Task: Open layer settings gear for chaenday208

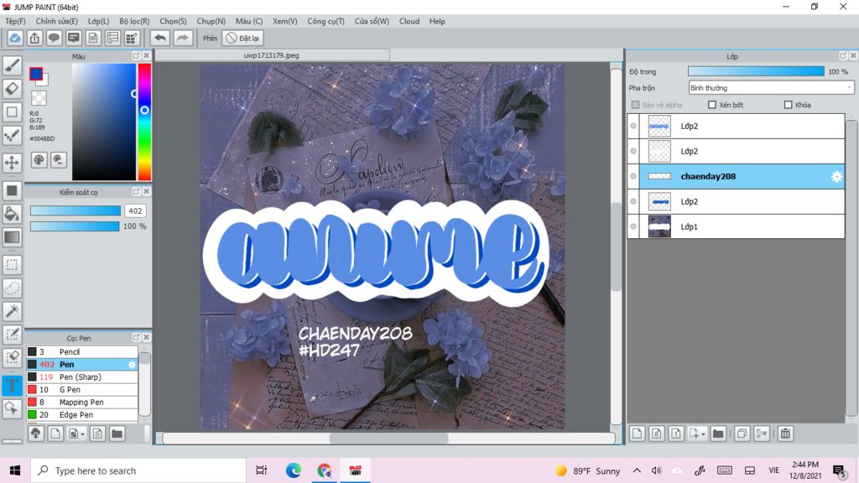Action: pos(836,176)
